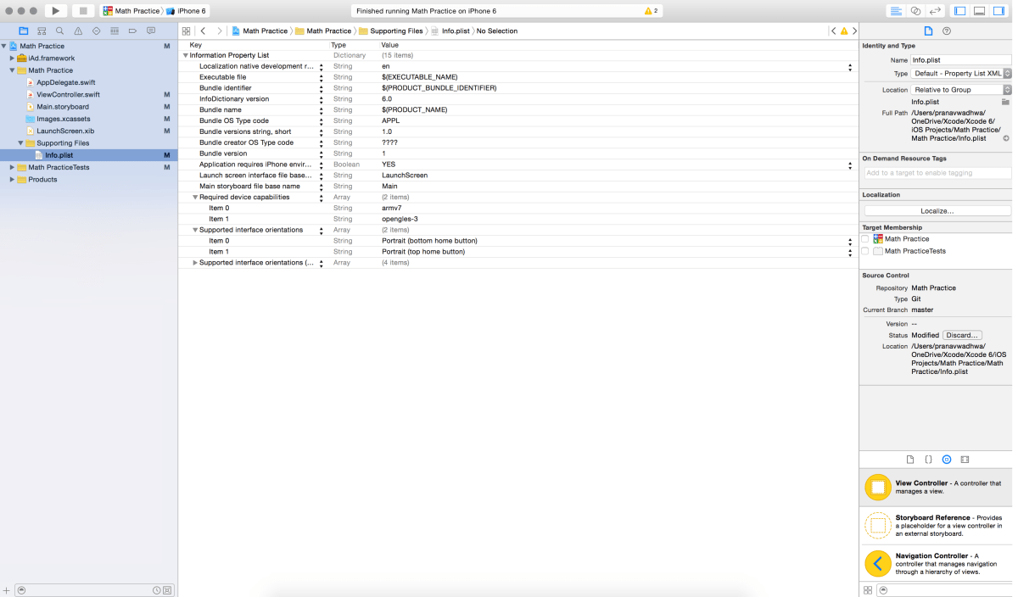Click Info.plist in the jump bar

tap(451, 31)
